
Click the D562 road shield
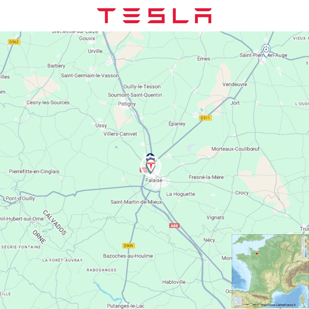pos(14,42)
